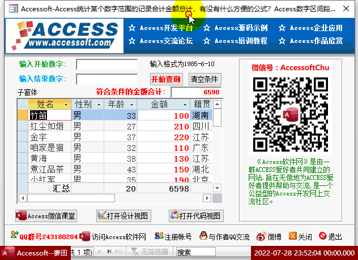Screen dimensions: 358x260
Task: Open 访问Access软件网 link
Action: click(119, 237)
